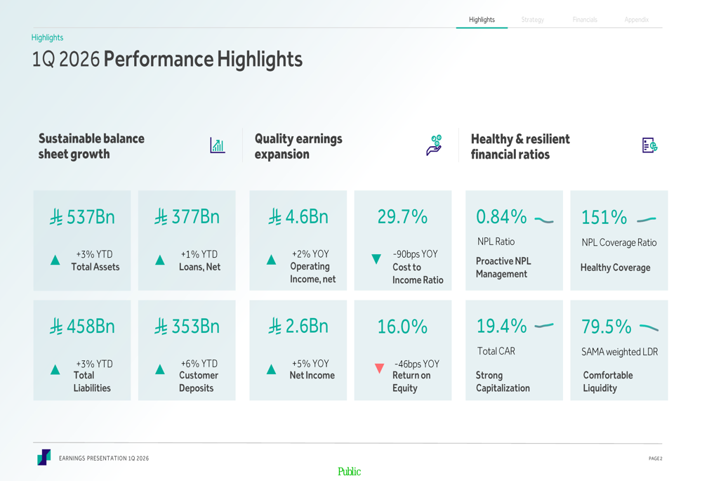The width and height of the screenshot is (702, 481).
Task: Go to the Appendix tab
Action: click(637, 20)
